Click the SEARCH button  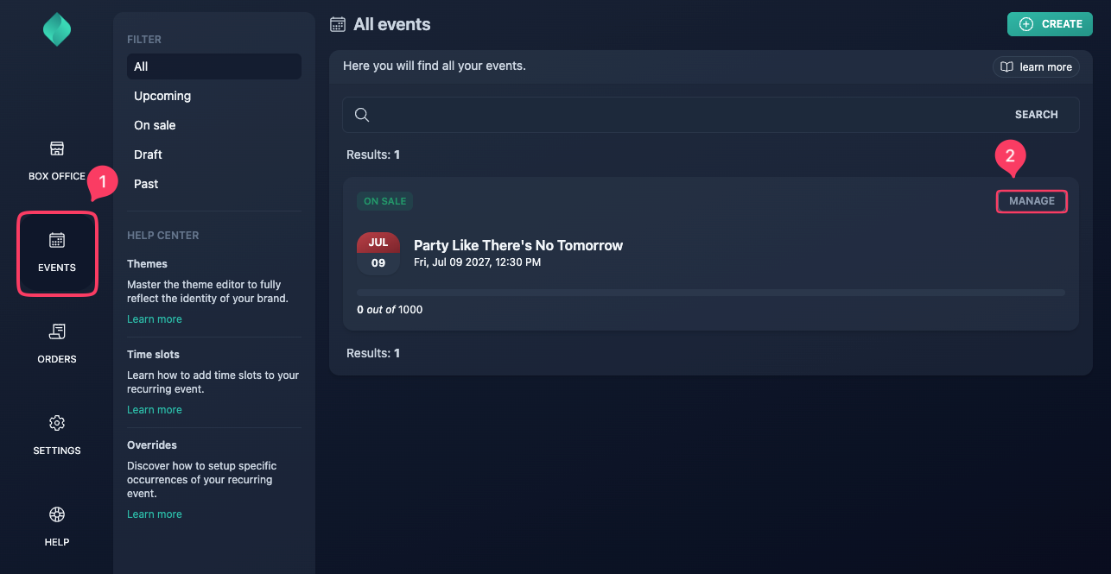click(x=1036, y=115)
